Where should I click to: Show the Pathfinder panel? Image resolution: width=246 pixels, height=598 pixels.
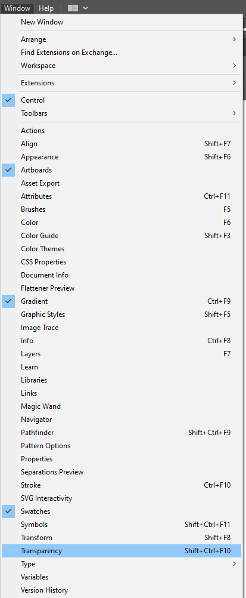pyautogui.click(x=122, y=433)
